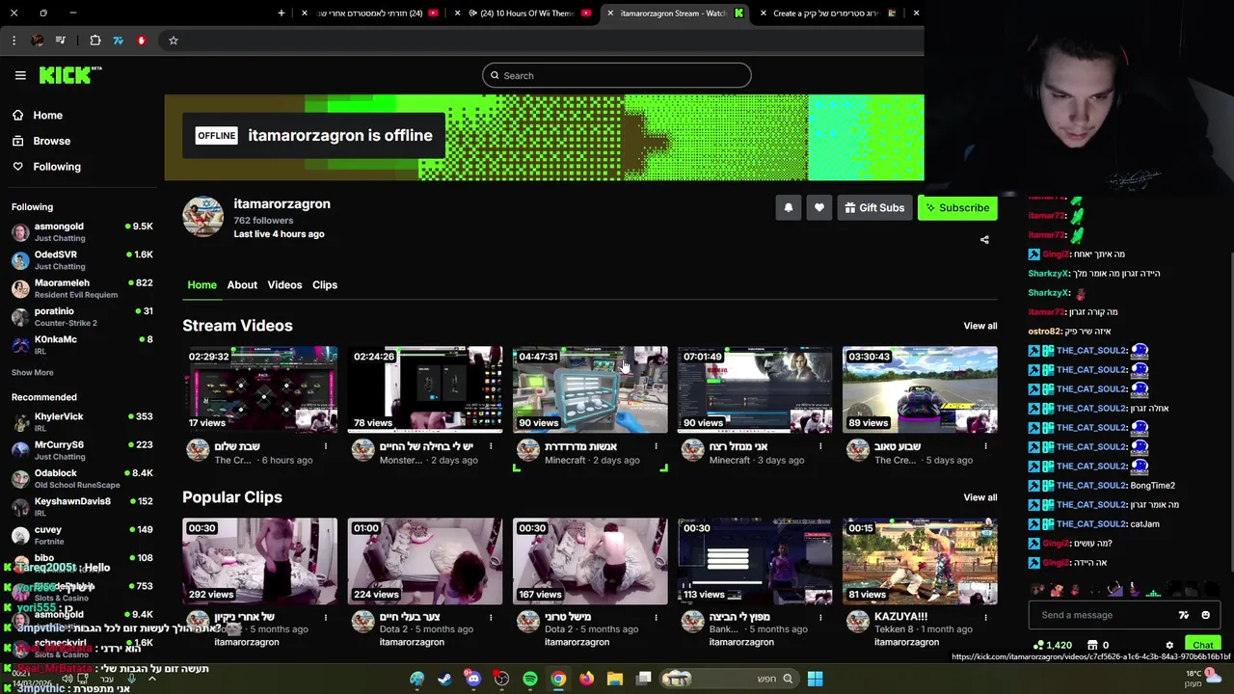Click the 7TV extension icon in toolbar
The height and width of the screenshot is (694, 1234).
point(119,40)
